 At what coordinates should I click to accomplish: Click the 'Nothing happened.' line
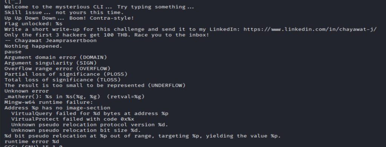[34, 46]
